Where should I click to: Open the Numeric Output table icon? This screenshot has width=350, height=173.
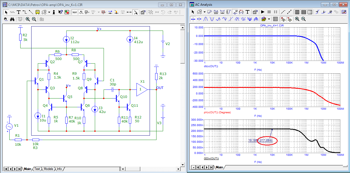[x=276, y=19]
